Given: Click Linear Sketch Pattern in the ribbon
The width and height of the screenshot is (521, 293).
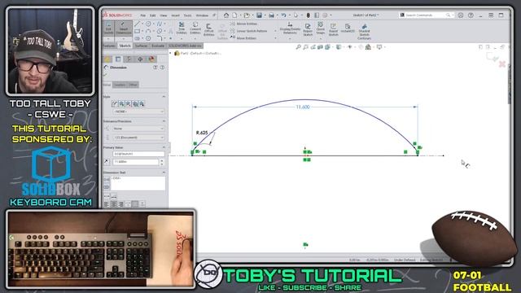Looking at the screenshot, I should coord(249,31).
